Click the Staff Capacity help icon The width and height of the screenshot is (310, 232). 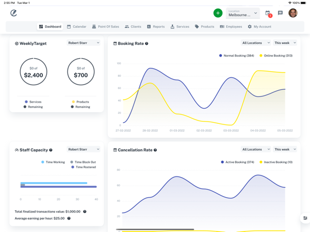tap(51, 150)
